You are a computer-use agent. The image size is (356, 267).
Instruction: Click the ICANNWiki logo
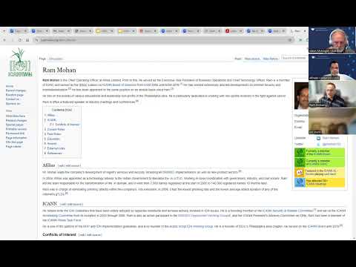tap(20, 62)
